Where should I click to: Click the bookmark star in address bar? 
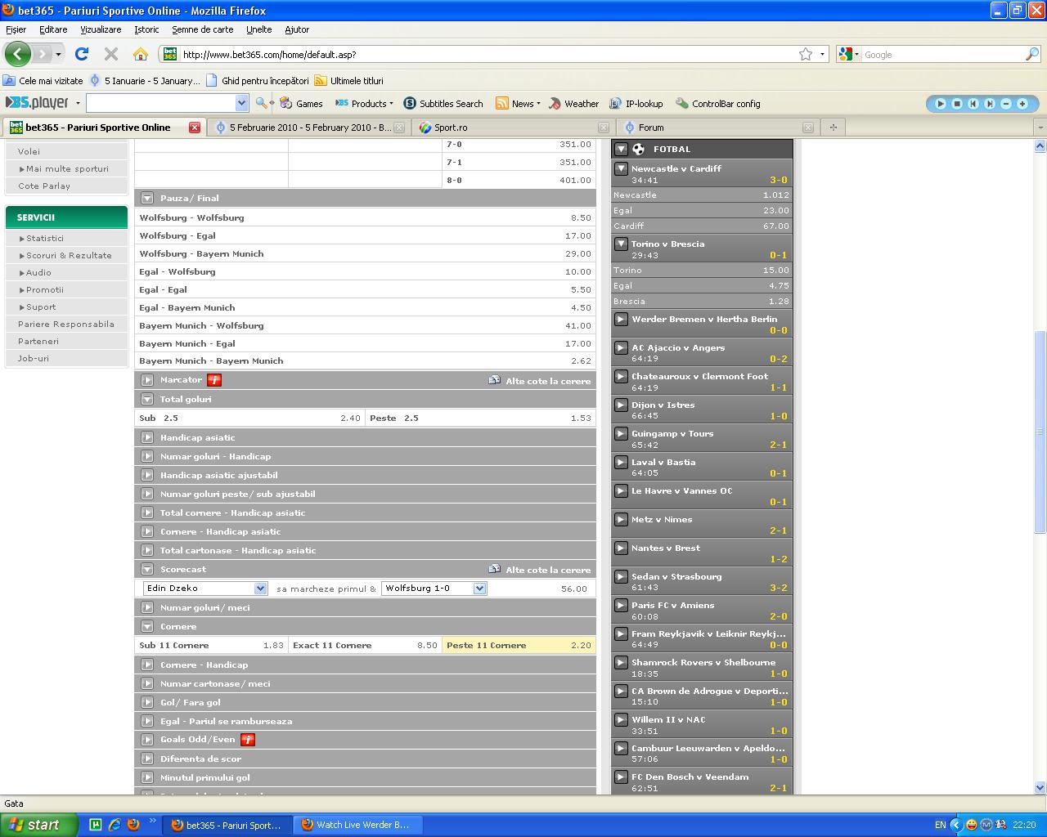806,54
